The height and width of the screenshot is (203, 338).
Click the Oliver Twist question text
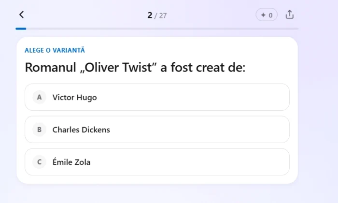[135, 67]
